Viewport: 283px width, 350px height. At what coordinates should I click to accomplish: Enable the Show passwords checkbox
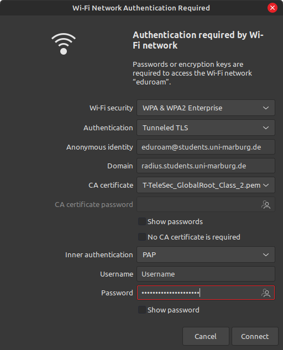(142, 221)
